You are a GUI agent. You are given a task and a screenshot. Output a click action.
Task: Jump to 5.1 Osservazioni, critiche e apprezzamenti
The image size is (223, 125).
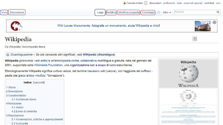coord(37,119)
